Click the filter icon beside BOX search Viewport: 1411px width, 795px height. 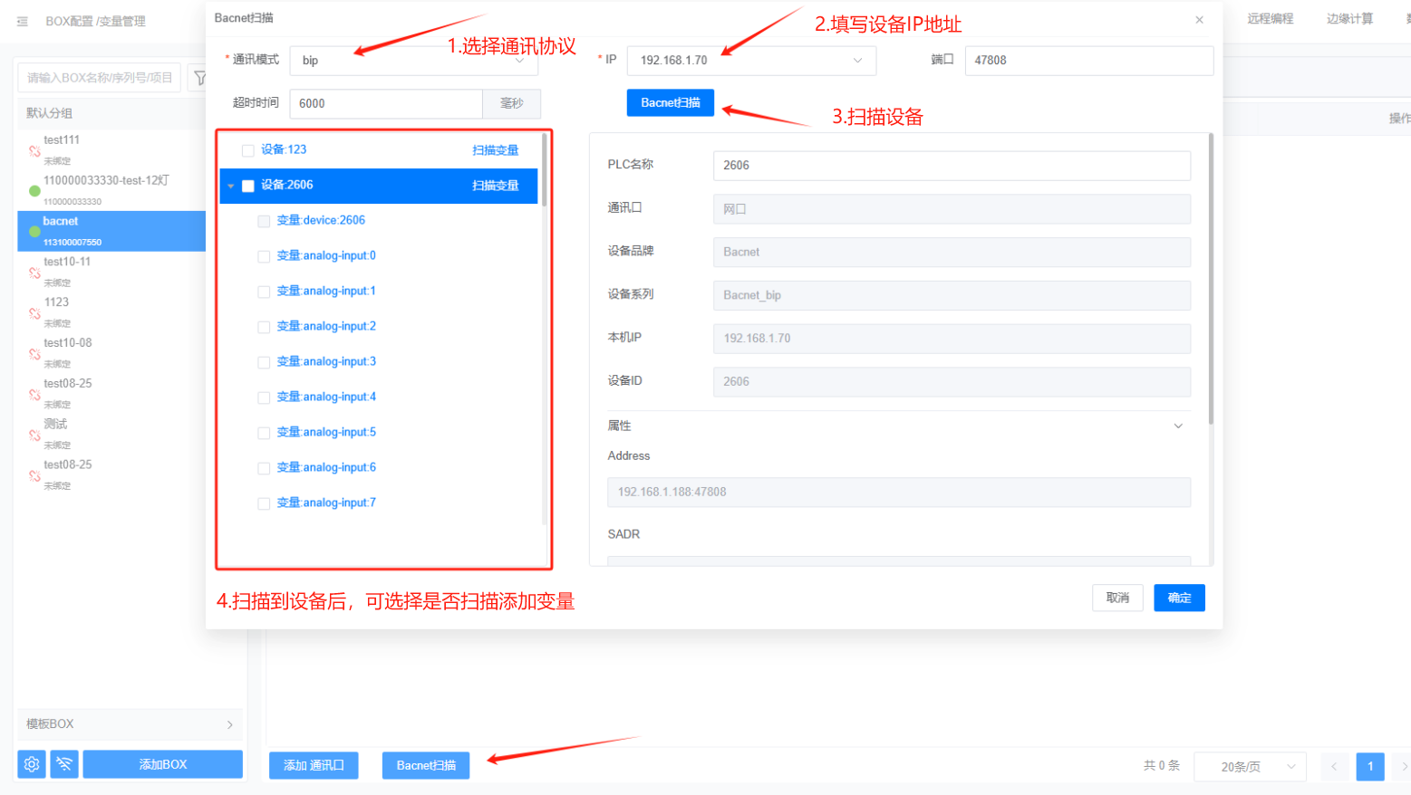pyautogui.click(x=199, y=78)
